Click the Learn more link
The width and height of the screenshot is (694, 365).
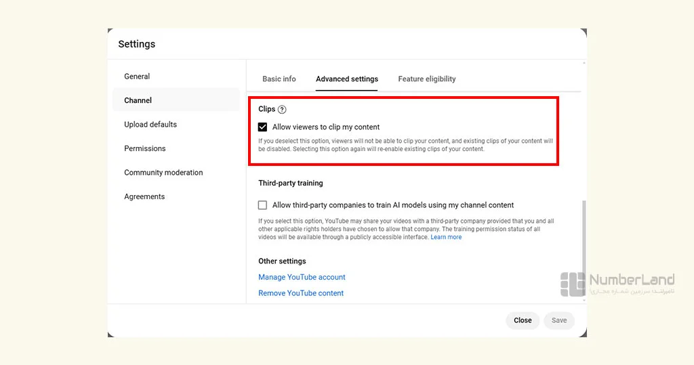pyautogui.click(x=446, y=237)
